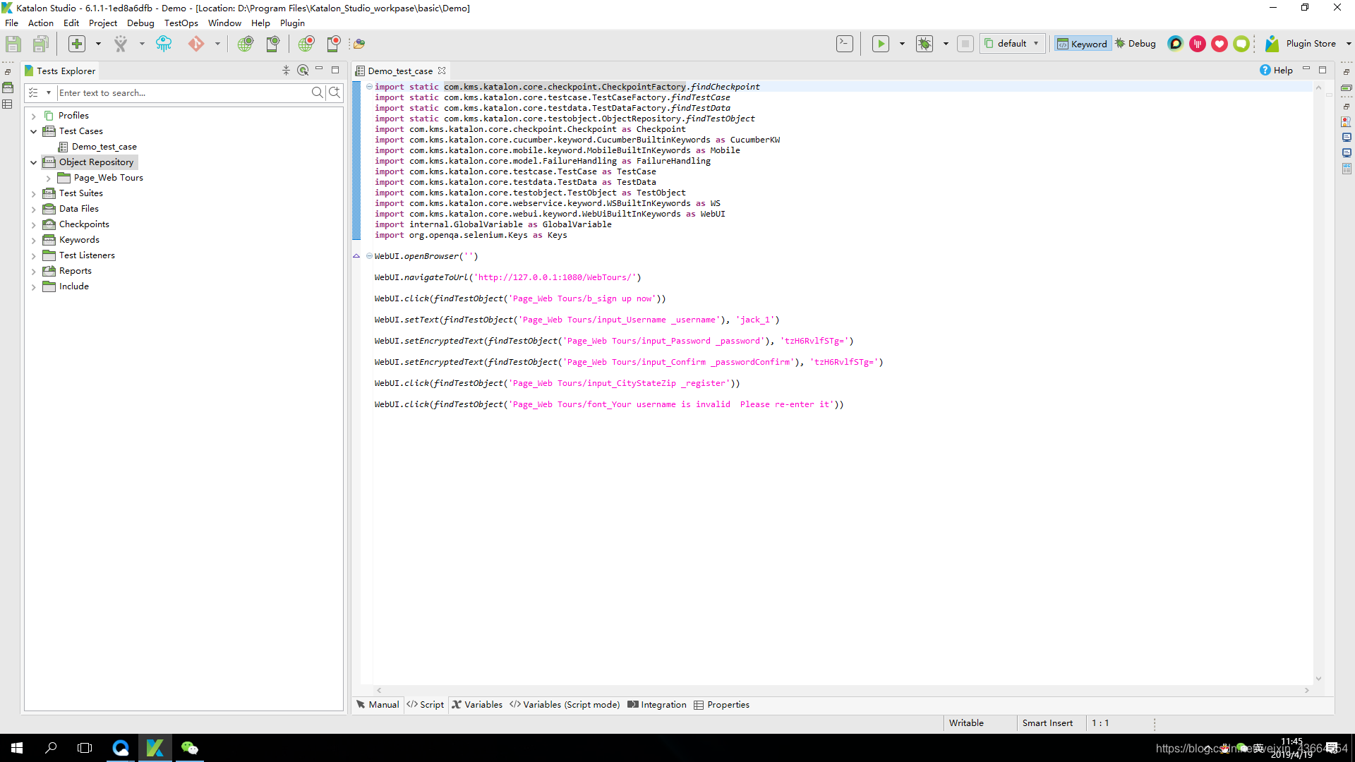Click the Help question mark icon
1355x762 pixels.
coord(1265,71)
